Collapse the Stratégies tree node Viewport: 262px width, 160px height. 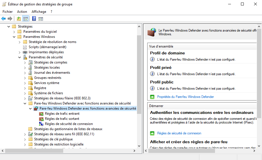[x=9, y=26]
